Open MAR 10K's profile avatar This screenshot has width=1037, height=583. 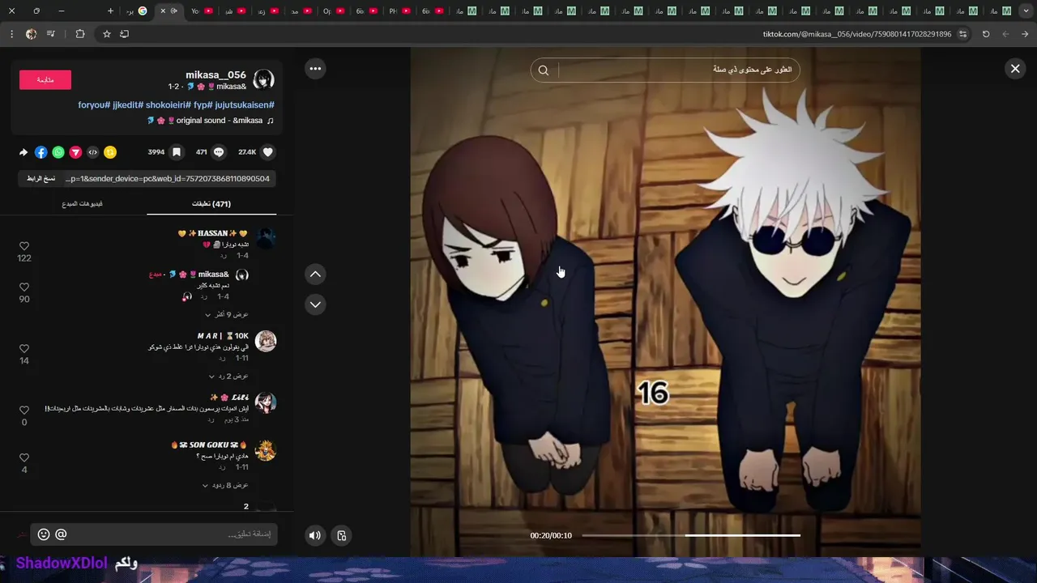[x=266, y=341]
